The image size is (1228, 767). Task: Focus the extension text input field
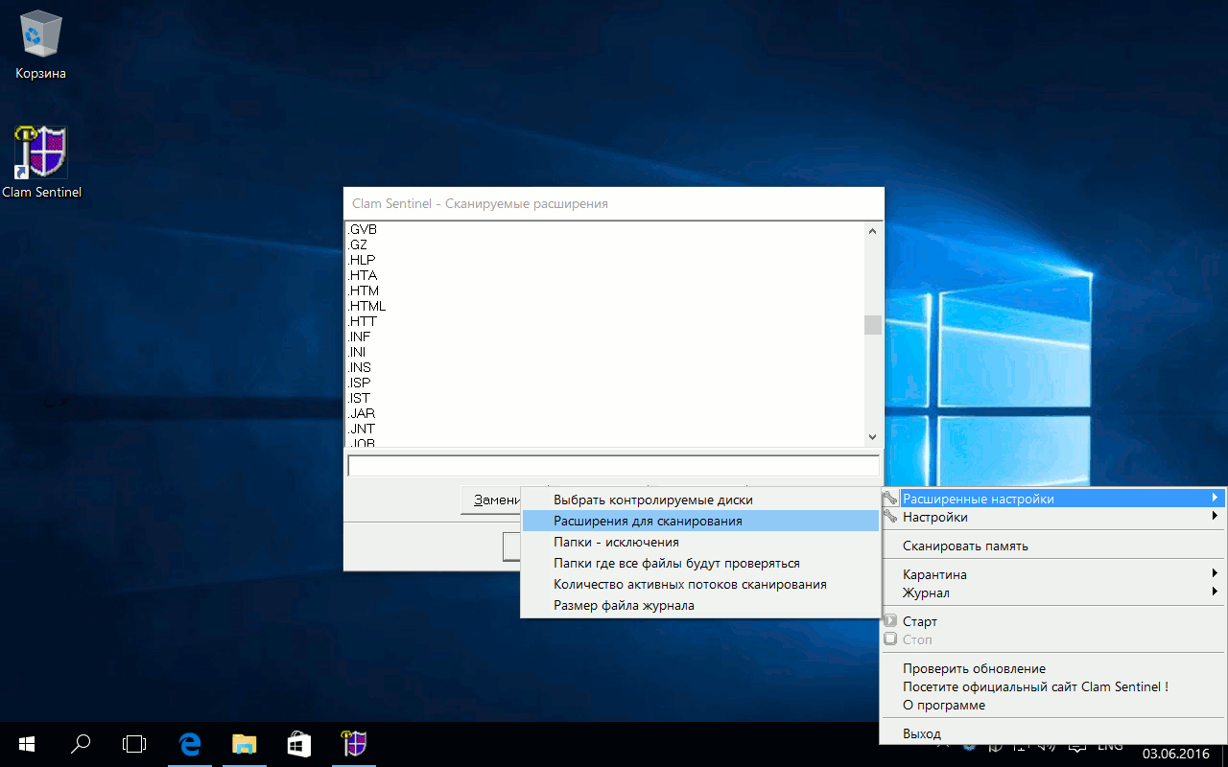(613, 466)
